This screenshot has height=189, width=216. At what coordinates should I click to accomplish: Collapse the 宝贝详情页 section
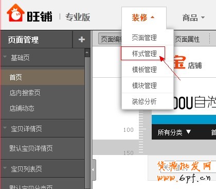(x=5, y=128)
